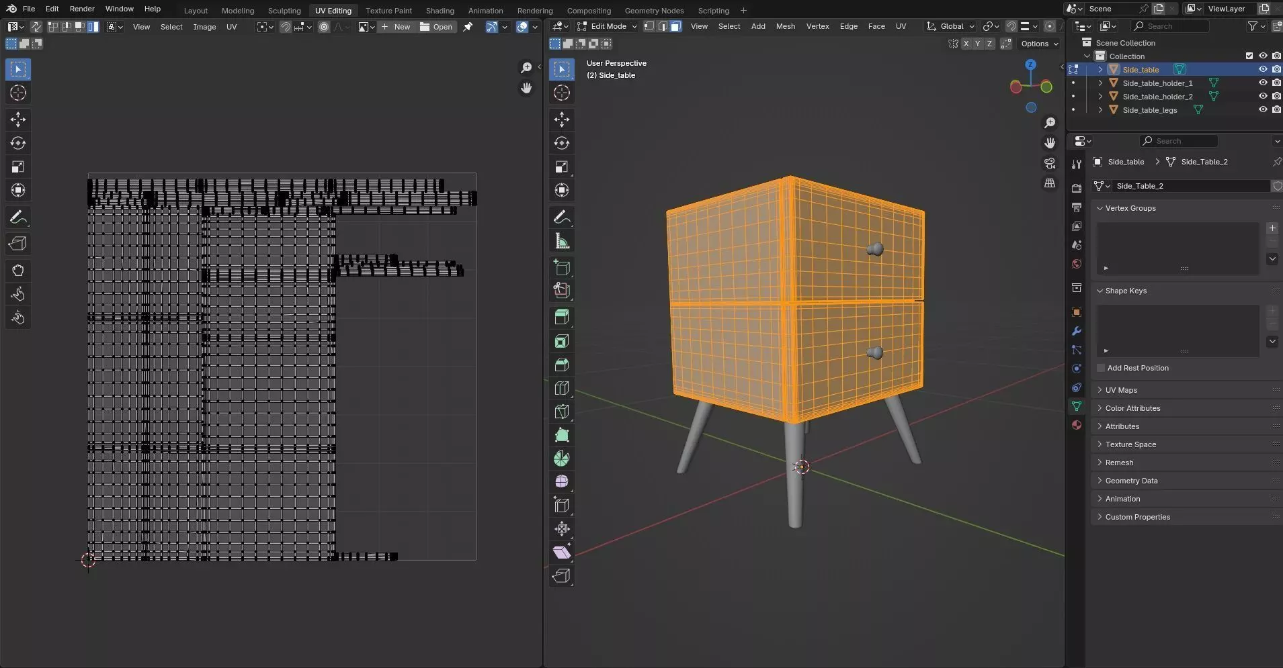The image size is (1283, 668).
Task: Select the Move tool in UV editor
Action: click(18, 120)
